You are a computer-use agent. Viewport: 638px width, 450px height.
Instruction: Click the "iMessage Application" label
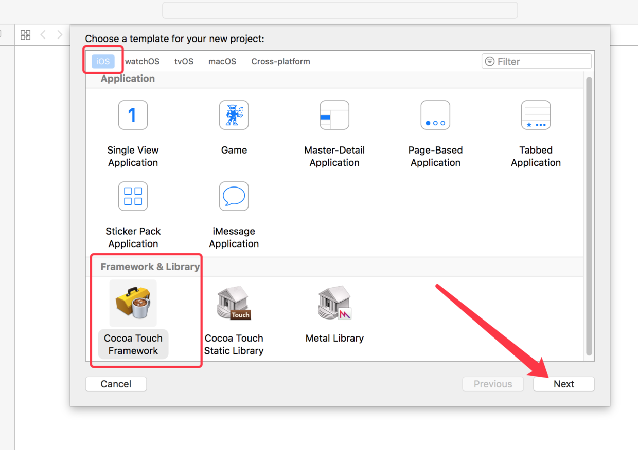(234, 237)
